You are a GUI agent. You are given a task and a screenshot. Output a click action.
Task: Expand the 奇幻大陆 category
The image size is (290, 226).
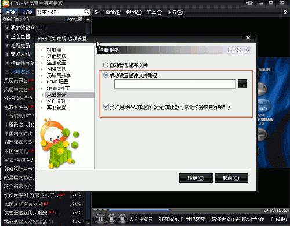click(x=7, y=54)
